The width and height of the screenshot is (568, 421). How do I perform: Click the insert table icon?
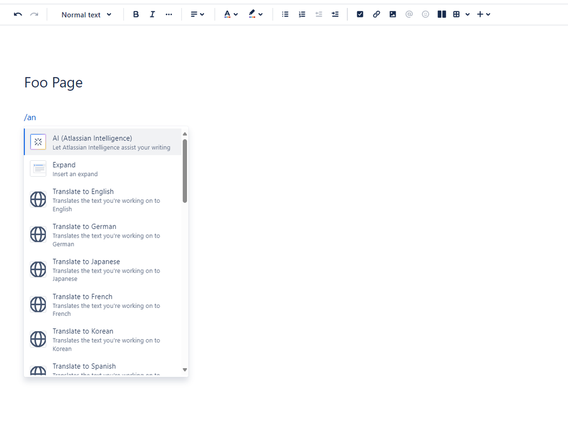pyautogui.click(x=457, y=14)
